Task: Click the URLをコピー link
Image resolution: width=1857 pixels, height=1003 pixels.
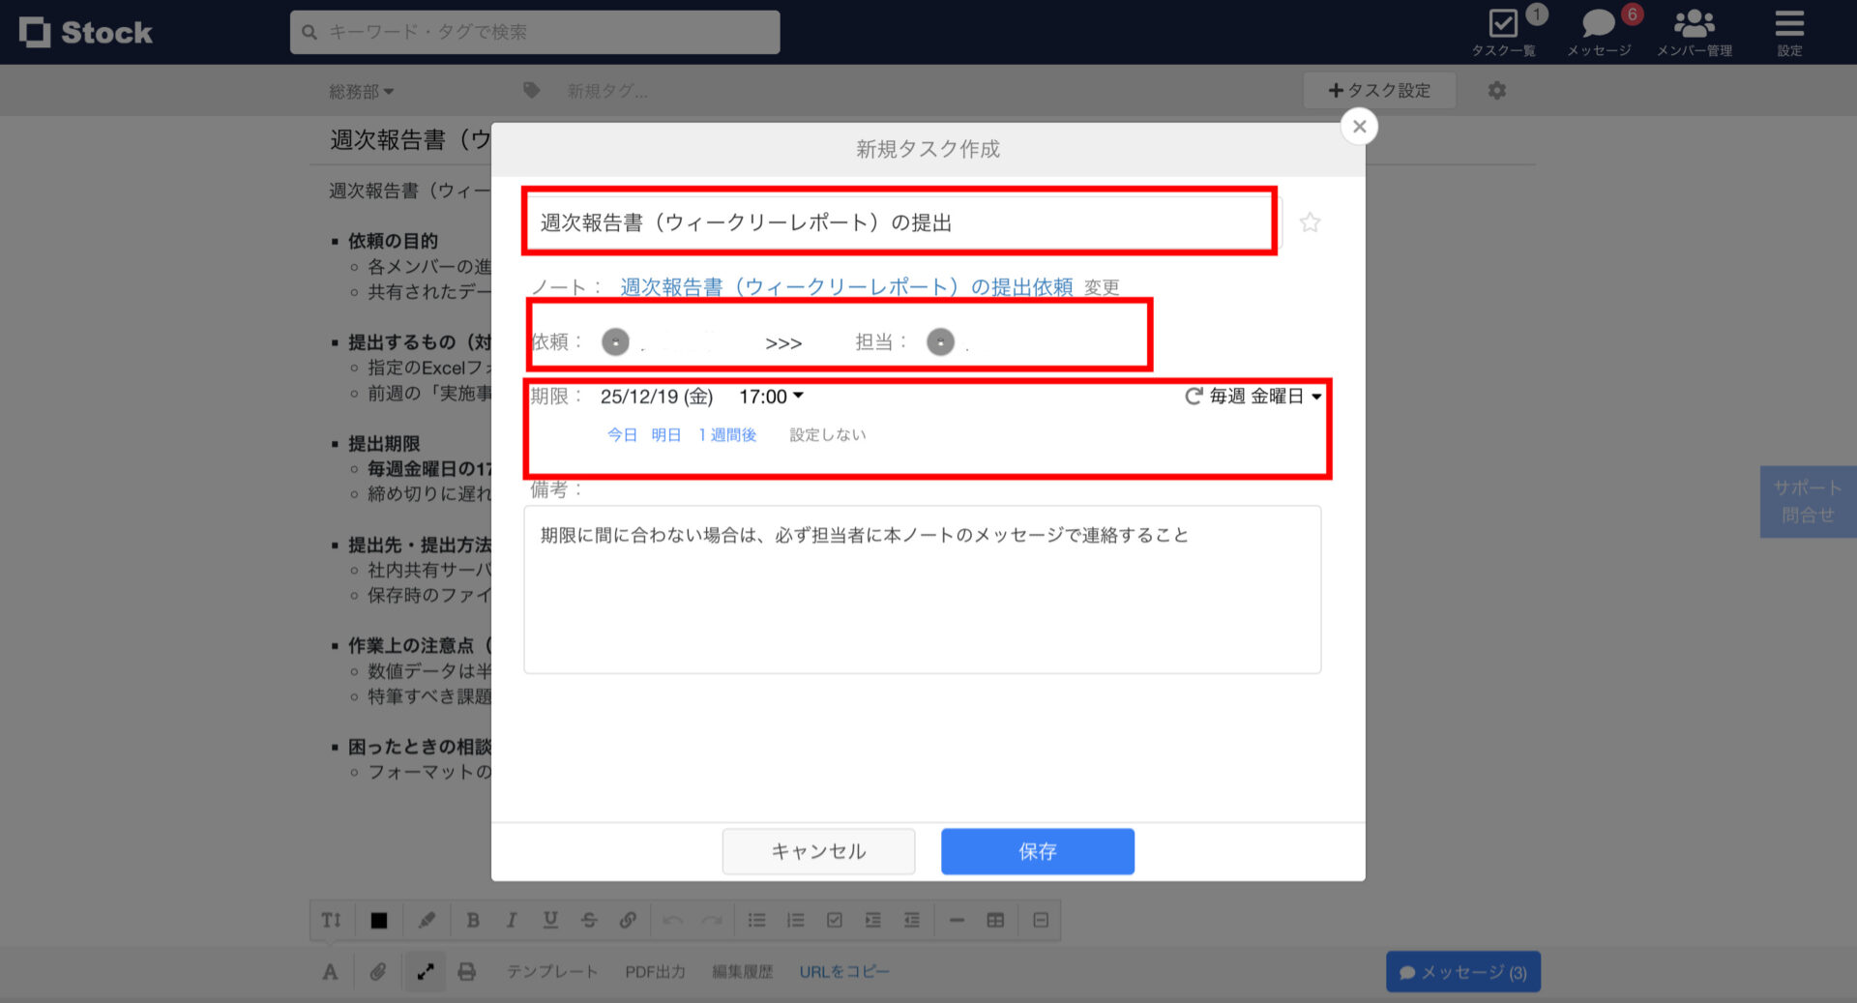Action: click(843, 971)
